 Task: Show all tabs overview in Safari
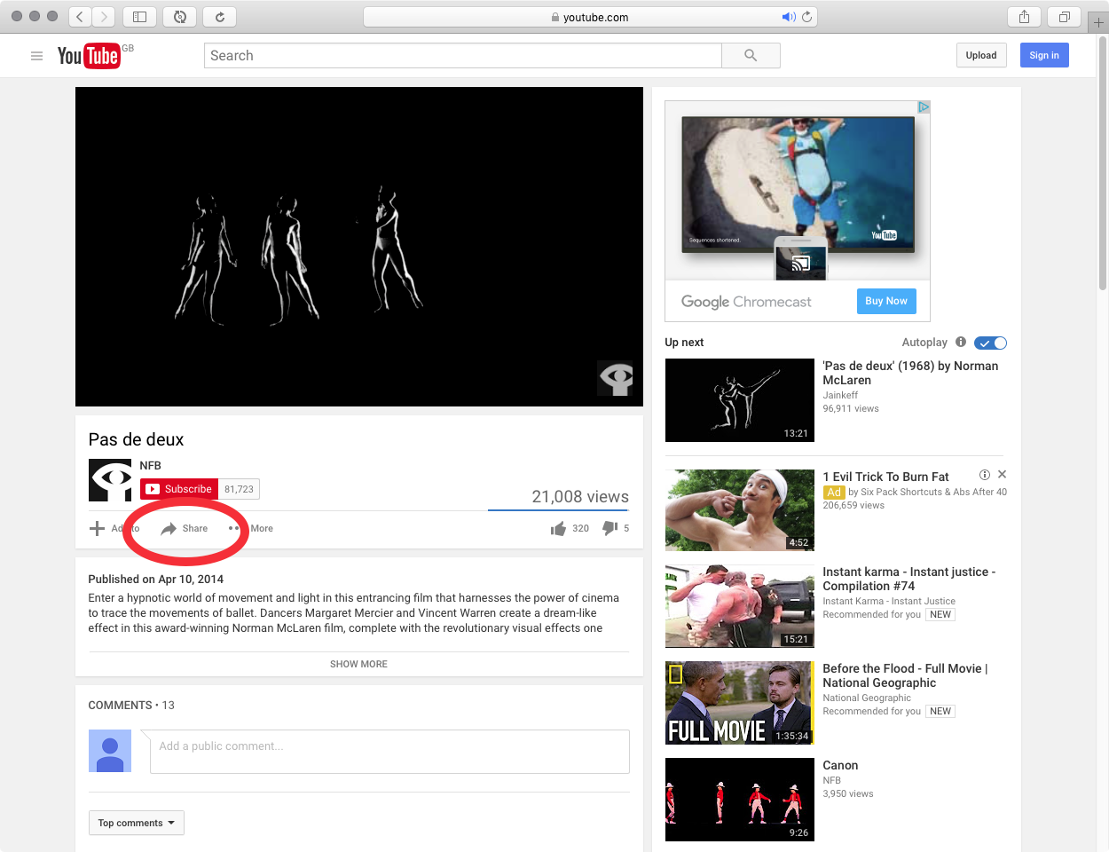(x=1064, y=17)
